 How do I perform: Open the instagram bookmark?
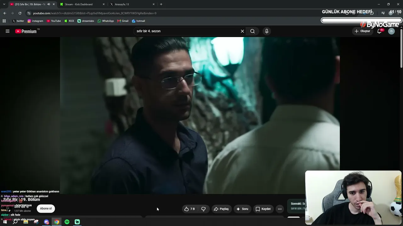coord(35,21)
